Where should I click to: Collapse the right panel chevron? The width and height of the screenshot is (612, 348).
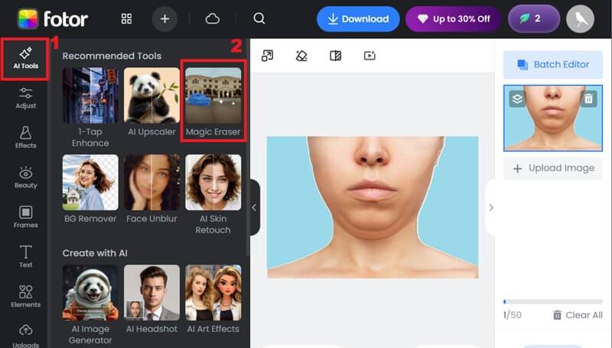tap(491, 207)
